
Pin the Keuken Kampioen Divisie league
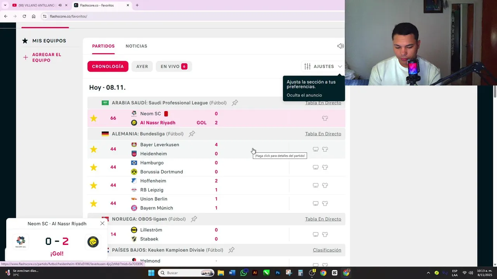[231, 250]
